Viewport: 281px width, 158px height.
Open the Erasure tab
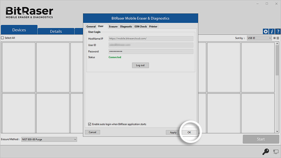click(x=113, y=26)
